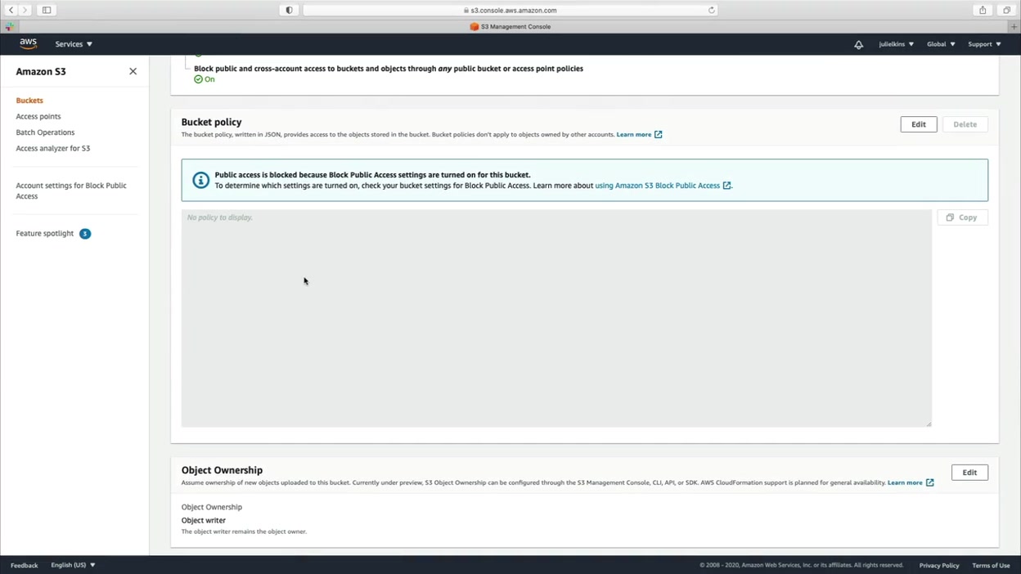Edit the Bucket policy

click(919, 124)
